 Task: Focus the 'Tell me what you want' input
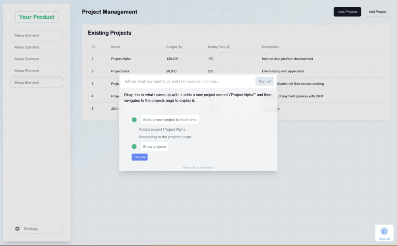click(187, 81)
